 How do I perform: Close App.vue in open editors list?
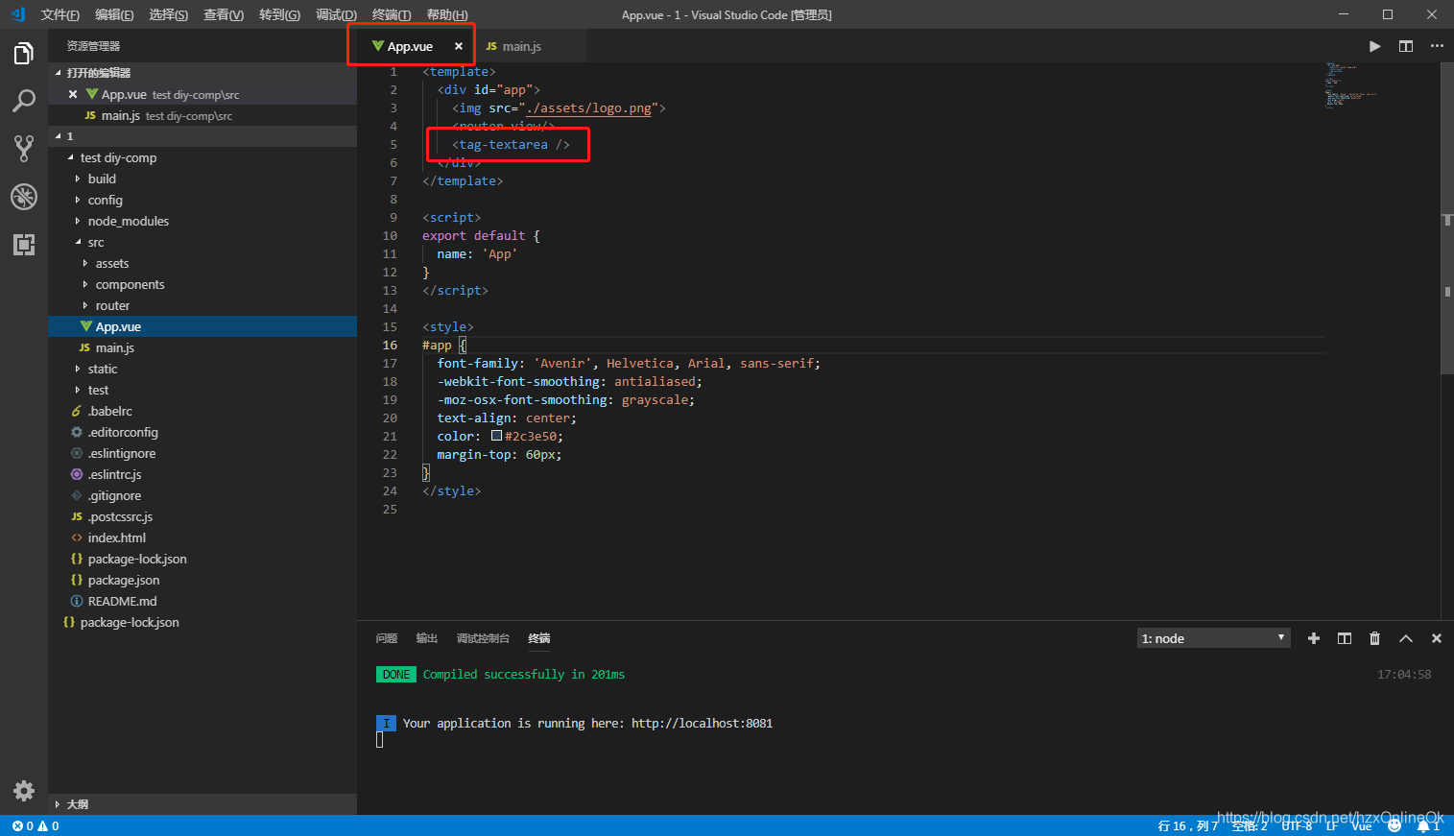tap(73, 94)
